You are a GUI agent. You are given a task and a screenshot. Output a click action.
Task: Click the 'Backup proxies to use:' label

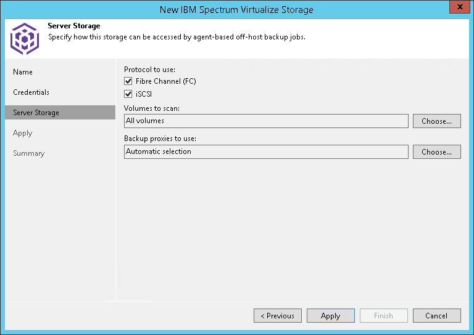pos(160,139)
